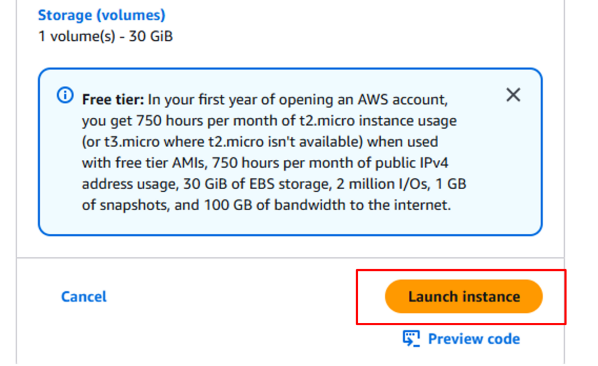Select the '1 volume(s) - 30 GiB' summary text

(x=106, y=37)
